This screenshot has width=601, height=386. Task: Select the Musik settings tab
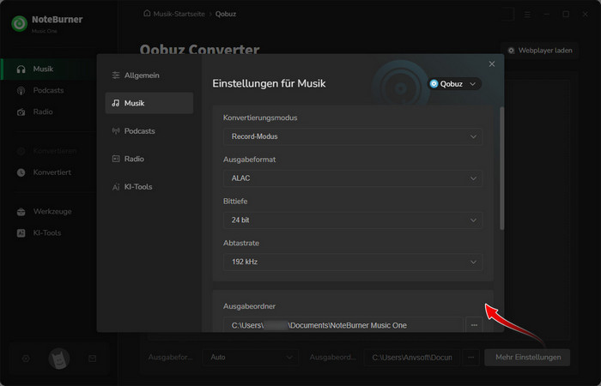pyautogui.click(x=149, y=103)
